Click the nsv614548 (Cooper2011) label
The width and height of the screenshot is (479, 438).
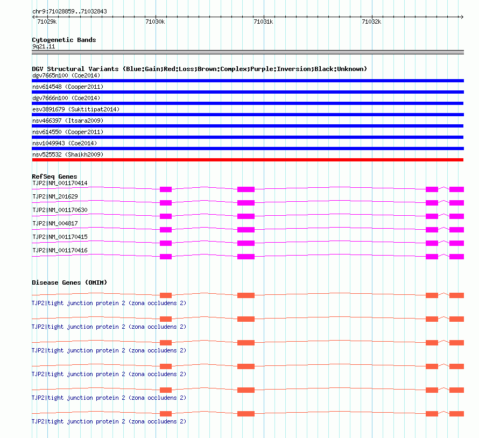68,87
